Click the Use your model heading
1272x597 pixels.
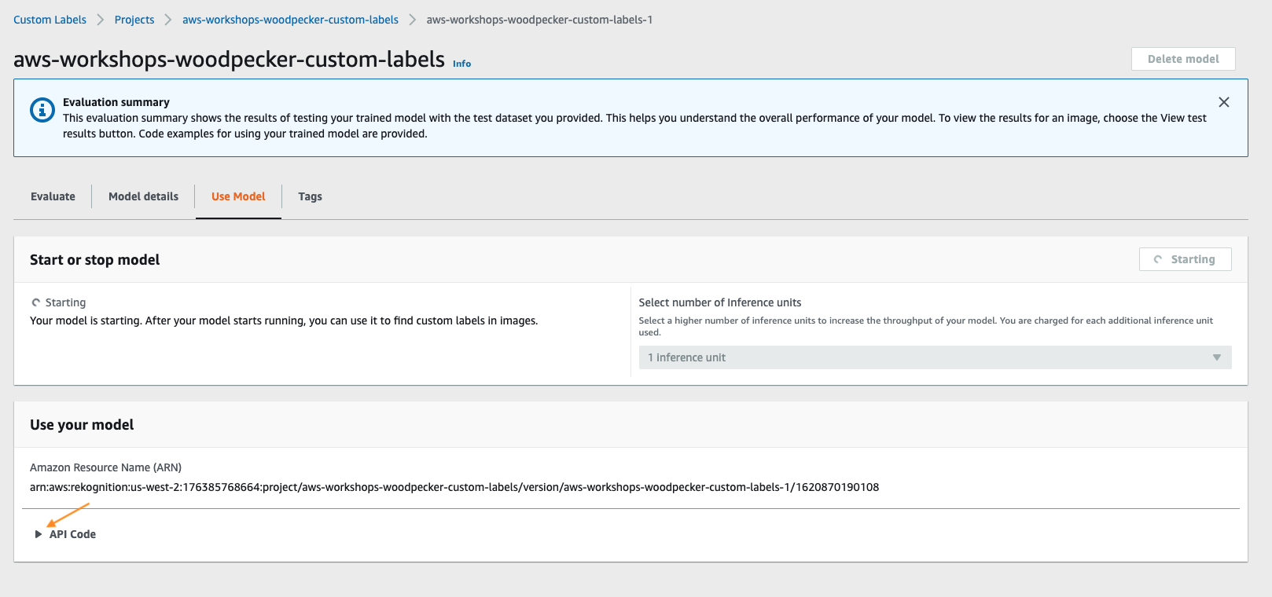click(x=82, y=425)
